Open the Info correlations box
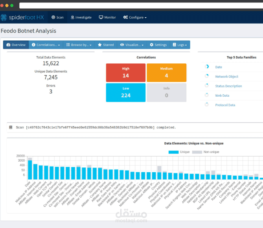The image size is (263, 228). (x=167, y=93)
